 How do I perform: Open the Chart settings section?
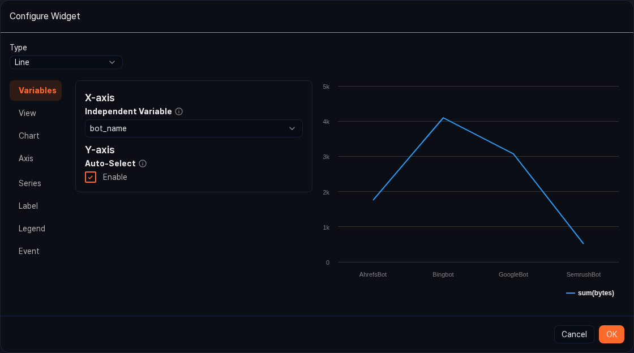(29, 136)
